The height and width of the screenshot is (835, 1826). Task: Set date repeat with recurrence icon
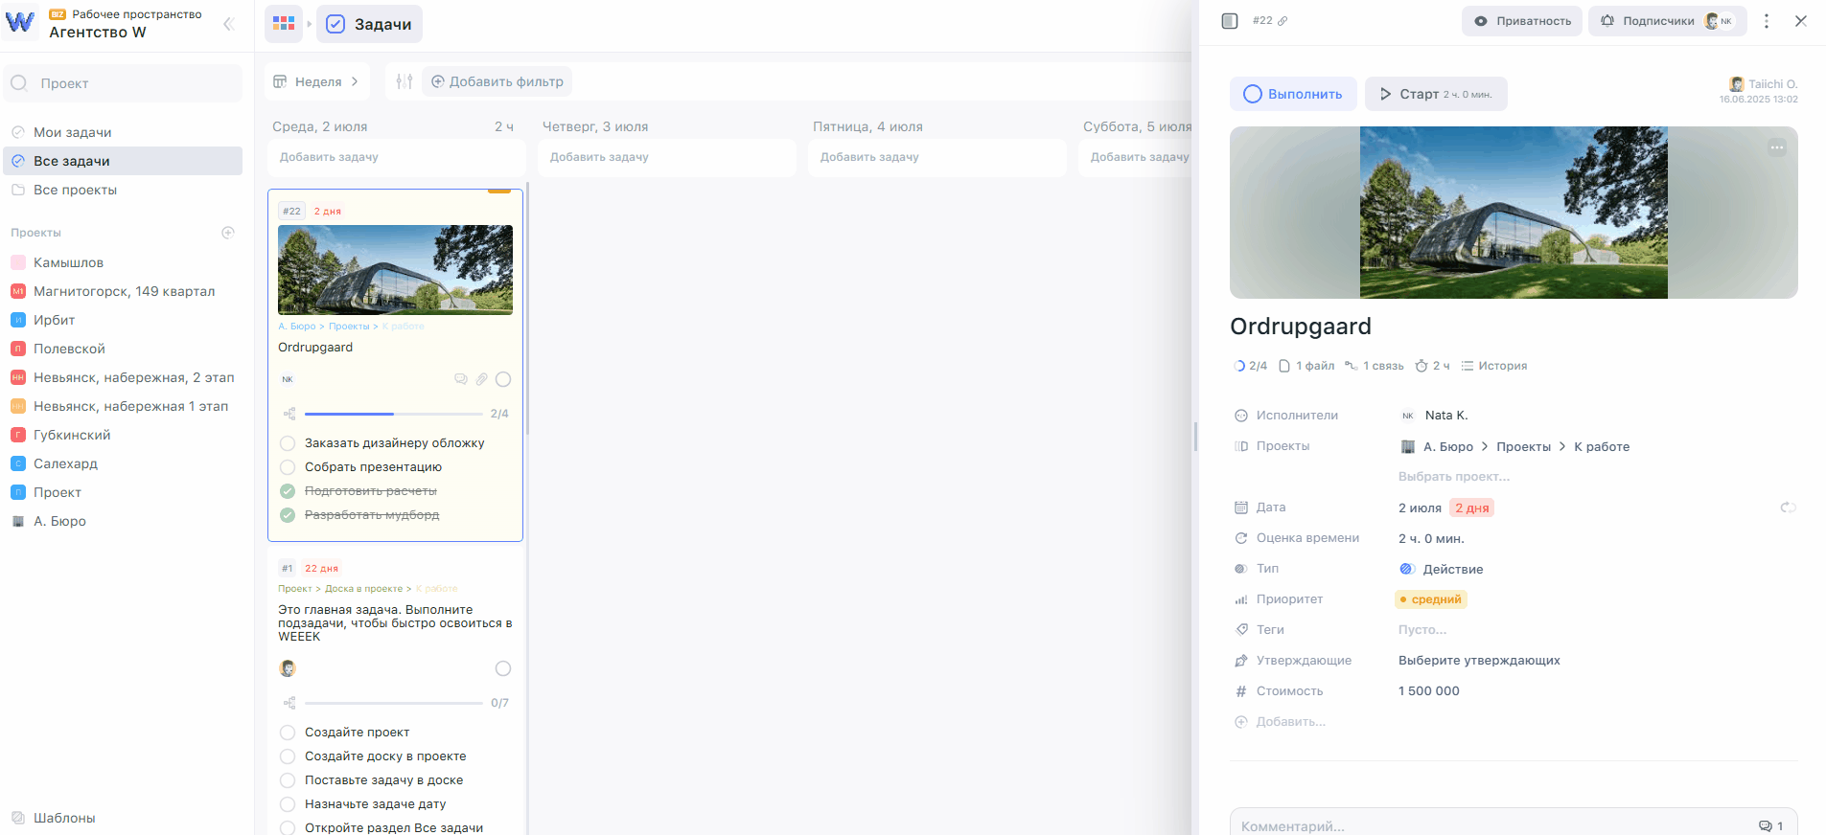(x=1788, y=508)
